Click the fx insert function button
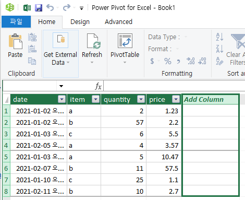This screenshot has height=200, width=245. coord(98,86)
